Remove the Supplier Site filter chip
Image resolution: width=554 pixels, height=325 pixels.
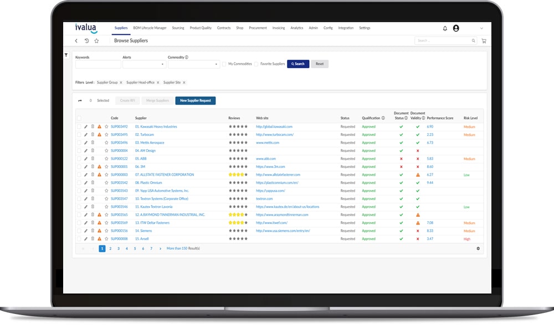[184, 83]
